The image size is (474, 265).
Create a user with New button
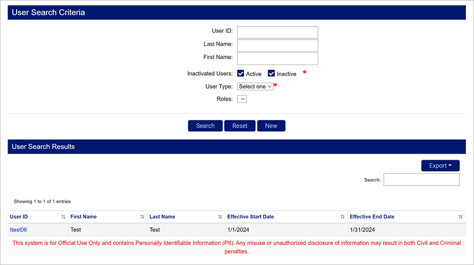[271, 126]
